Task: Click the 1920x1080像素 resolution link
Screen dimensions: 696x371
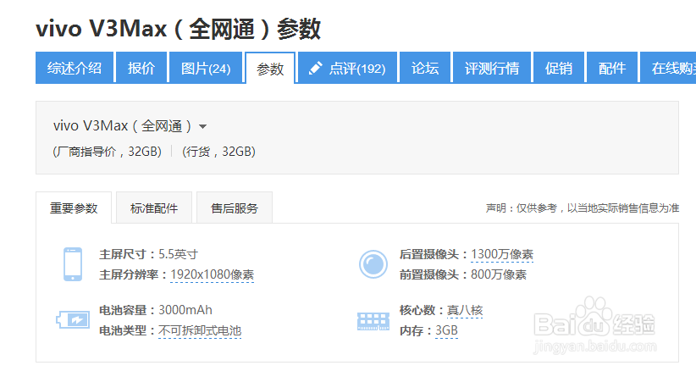Action: (213, 274)
